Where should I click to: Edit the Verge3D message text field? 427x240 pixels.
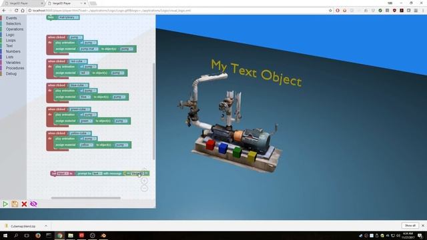[x=137, y=173]
